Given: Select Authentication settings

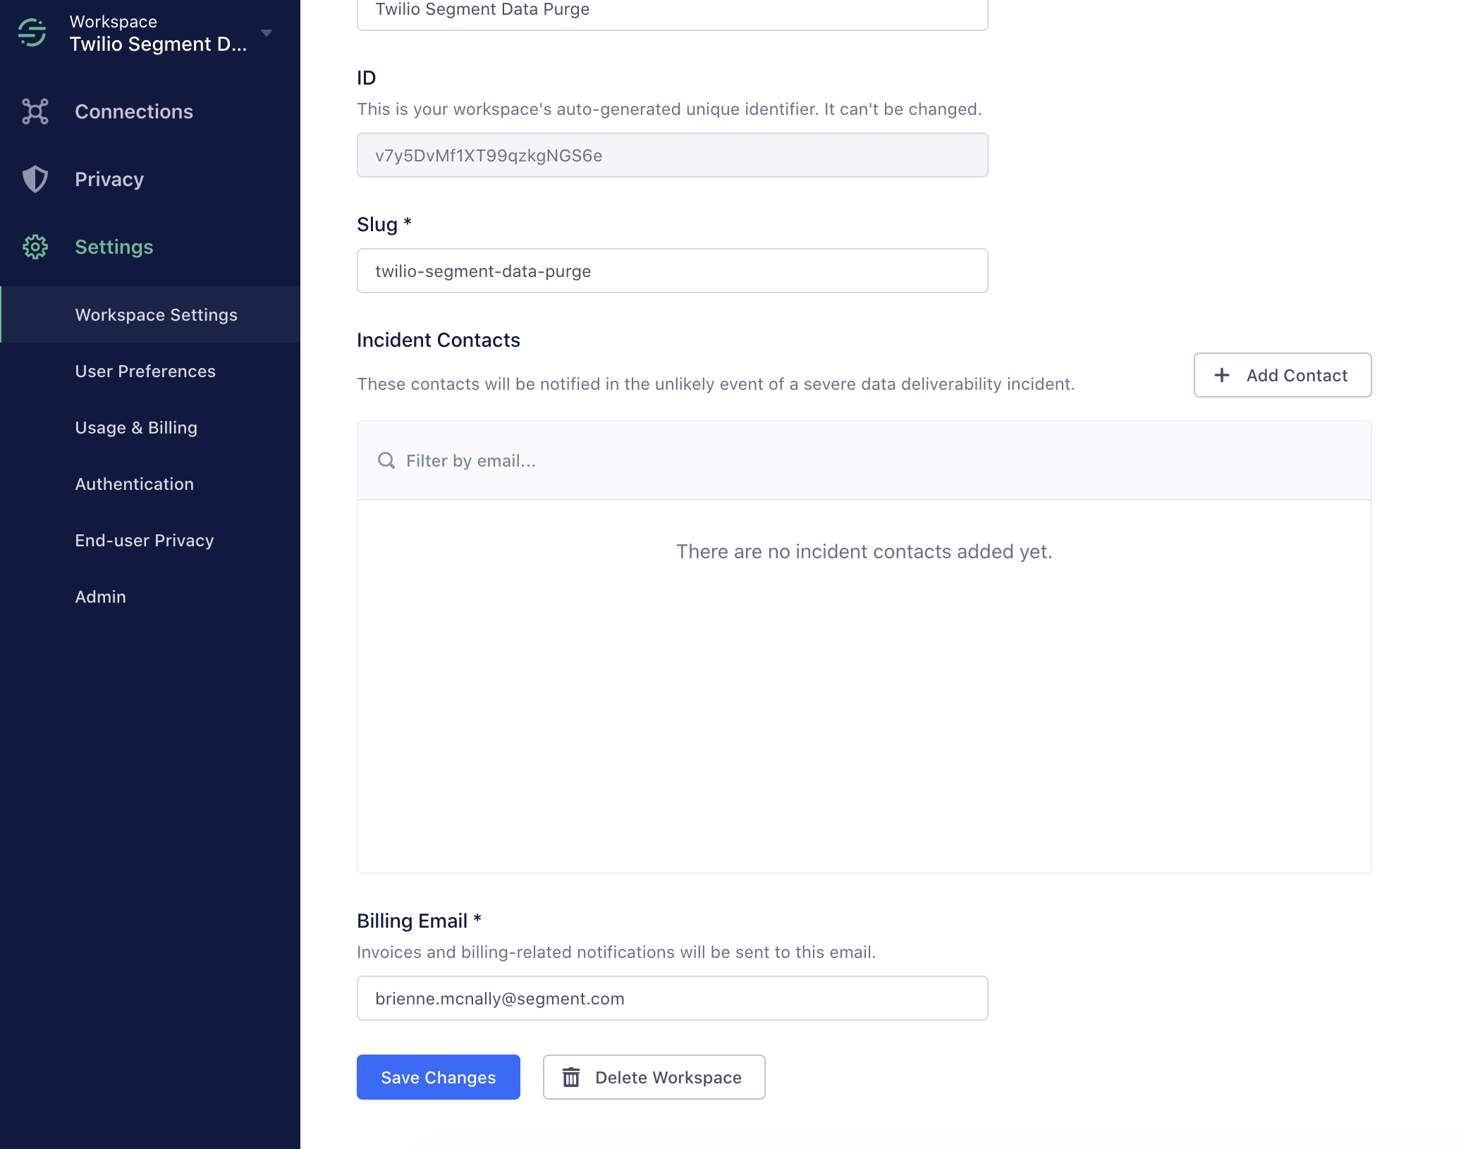Looking at the screenshot, I should (134, 484).
